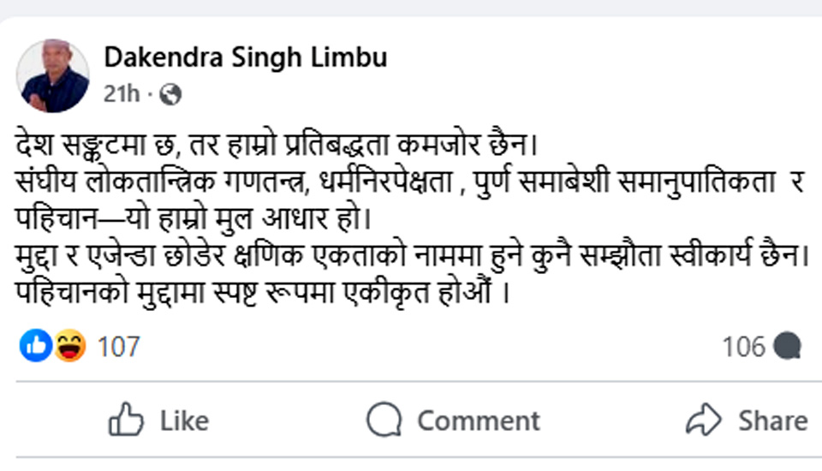
Task: Click the Share text label
Action: point(772,420)
